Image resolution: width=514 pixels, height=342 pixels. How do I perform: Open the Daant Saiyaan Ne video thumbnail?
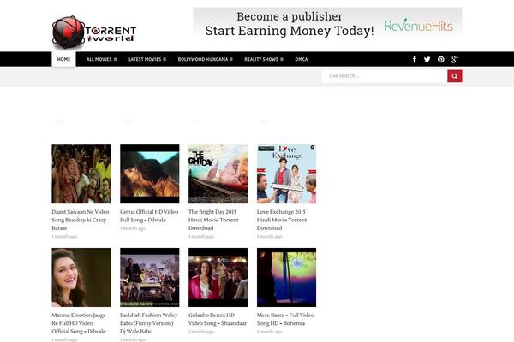click(81, 174)
